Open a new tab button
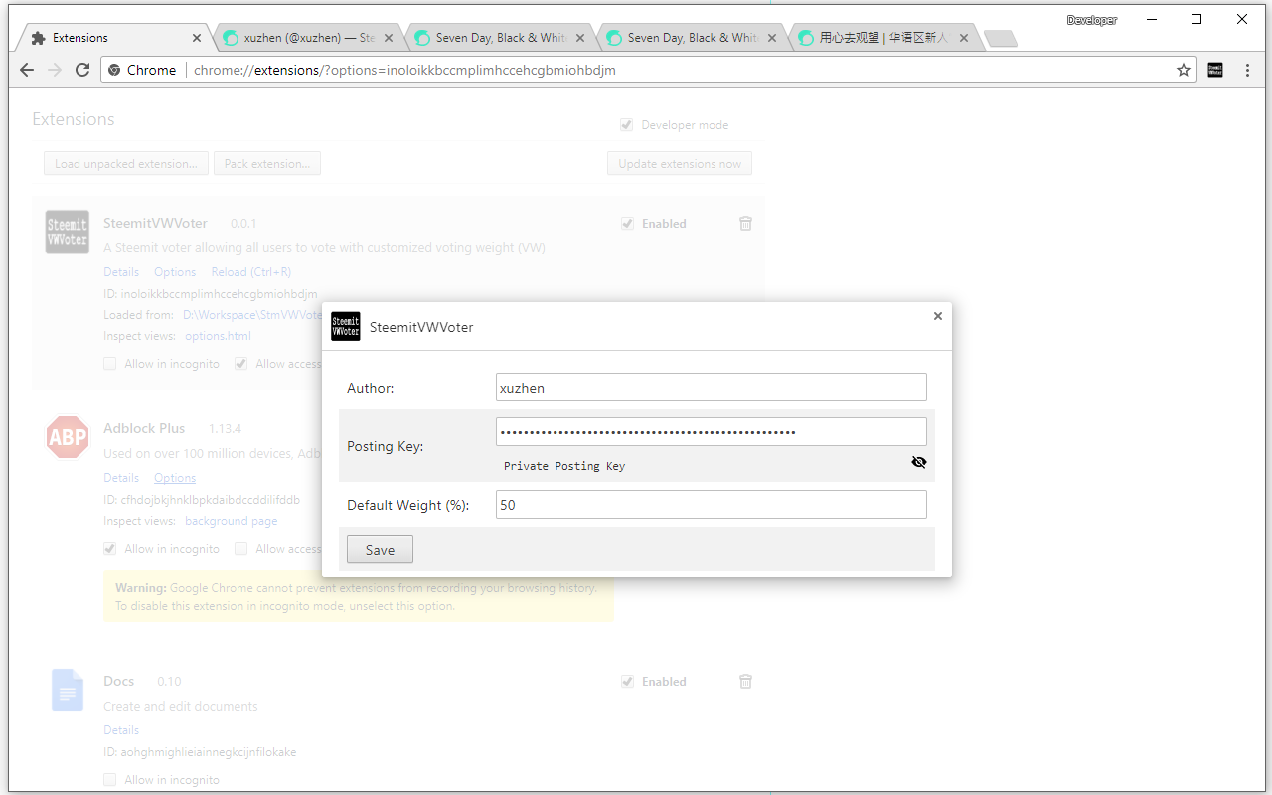Image resolution: width=1272 pixels, height=795 pixels. [1001, 39]
